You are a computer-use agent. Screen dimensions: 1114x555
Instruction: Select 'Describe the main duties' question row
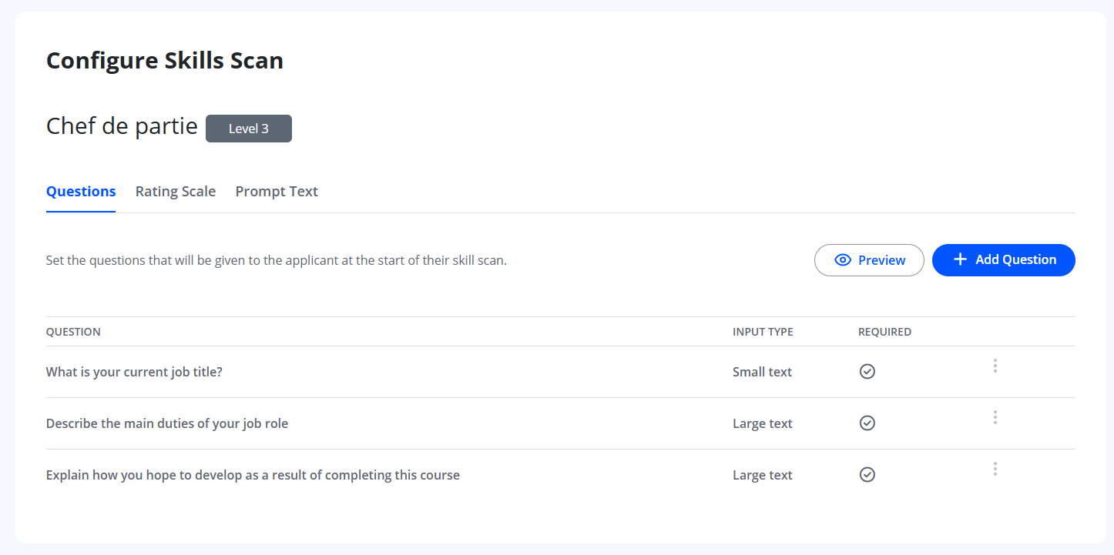[x=167, y=423]
